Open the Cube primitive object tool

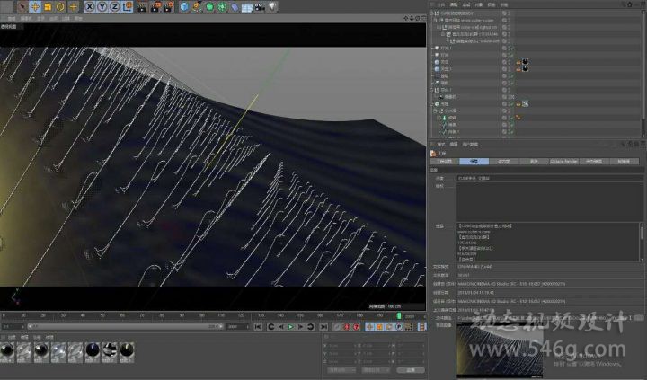pyautogui.click(x=184, y=7)
